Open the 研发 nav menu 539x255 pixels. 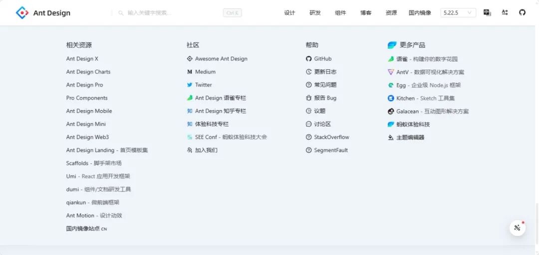(315, 12)
